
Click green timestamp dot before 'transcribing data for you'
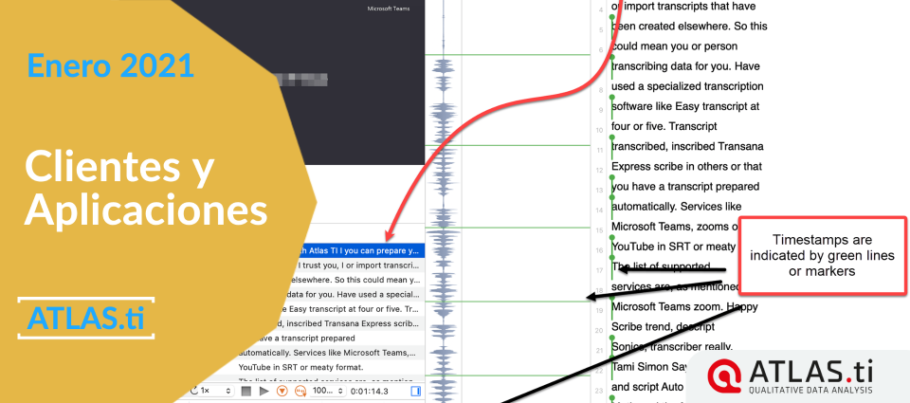pos(611,57)
